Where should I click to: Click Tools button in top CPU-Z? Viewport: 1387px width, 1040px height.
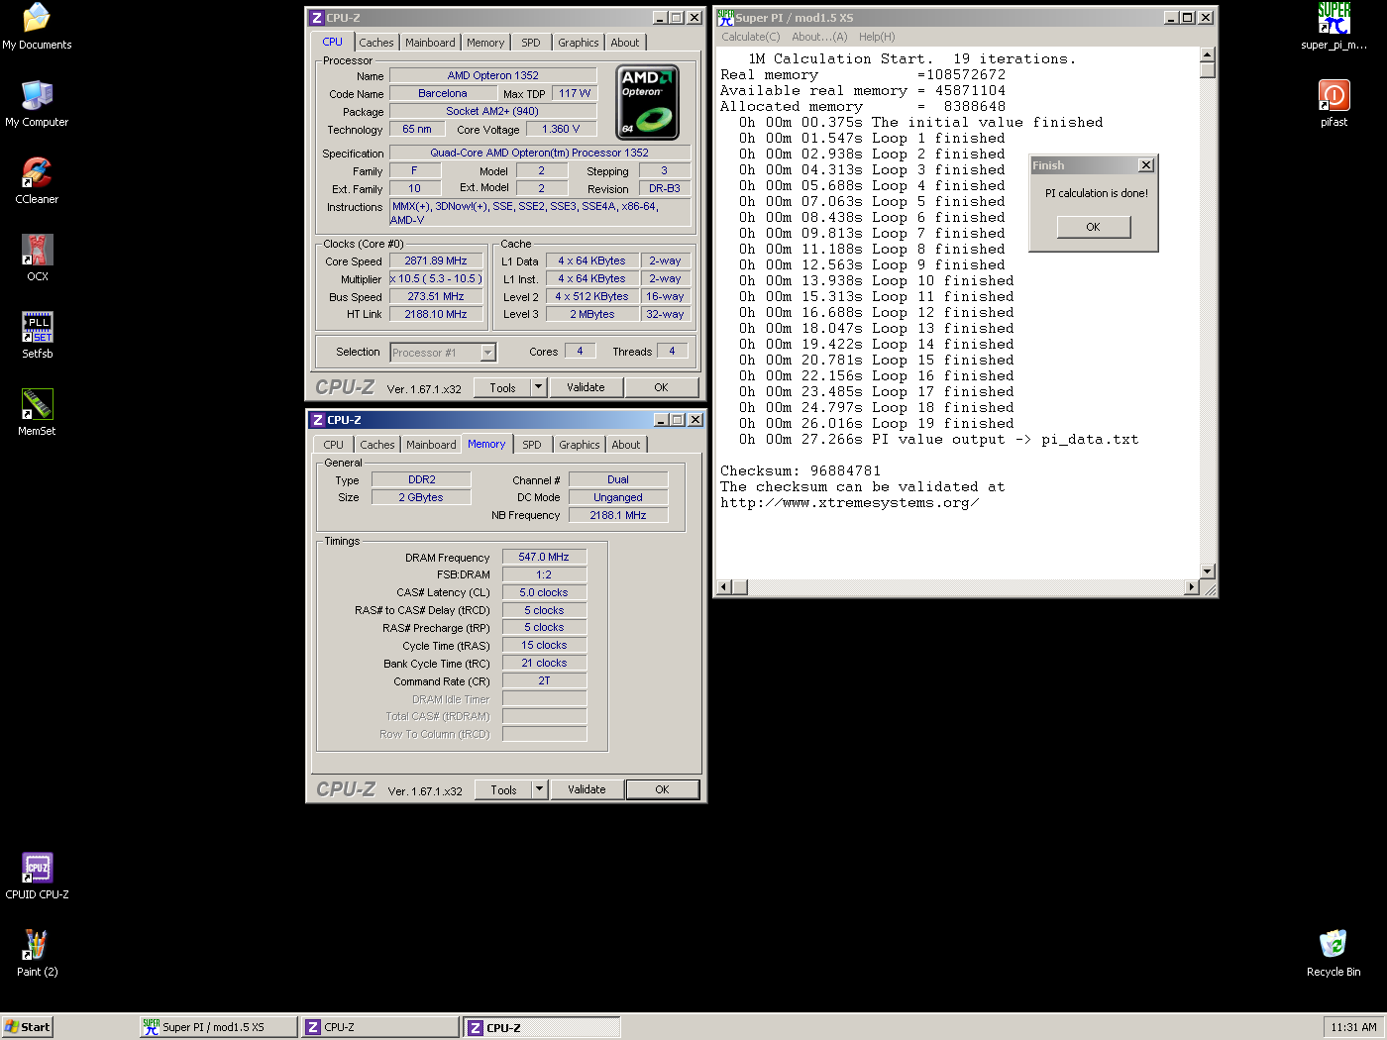pos(502,387)
